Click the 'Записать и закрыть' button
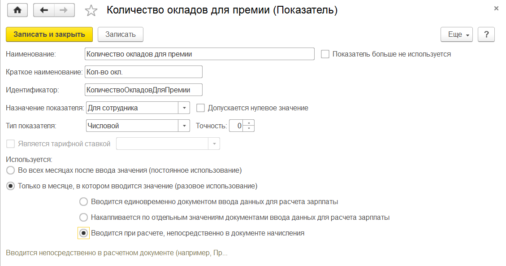Screen dimensions: 506x266 point(49,34)
